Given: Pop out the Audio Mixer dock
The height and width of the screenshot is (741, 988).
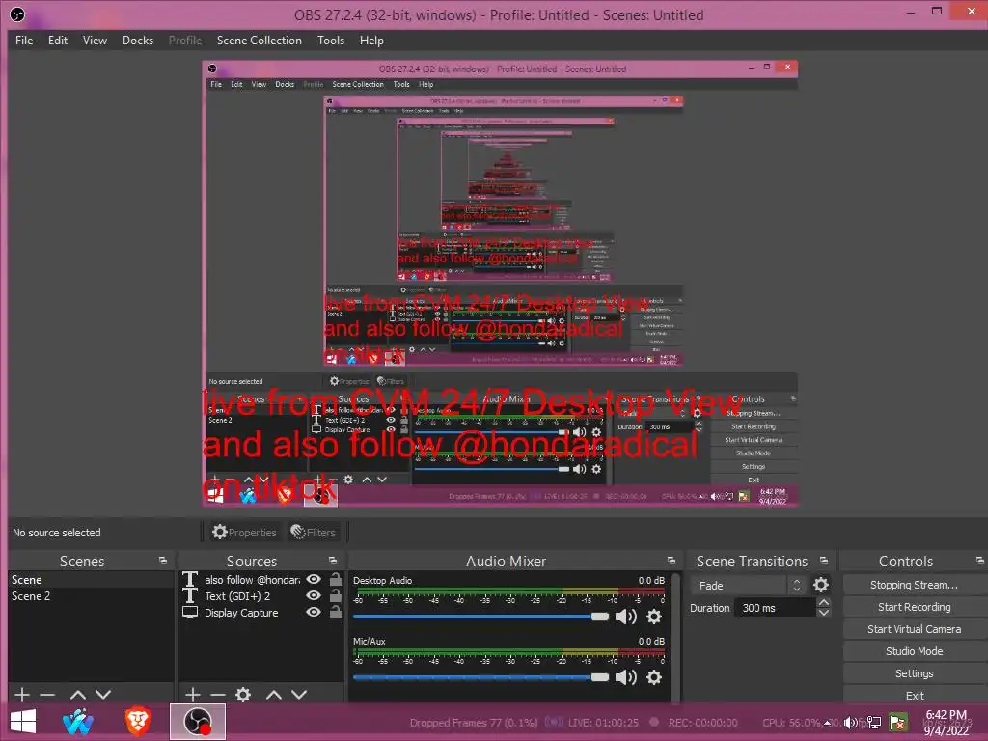Looking at the screenshot, I should [672, 561].
